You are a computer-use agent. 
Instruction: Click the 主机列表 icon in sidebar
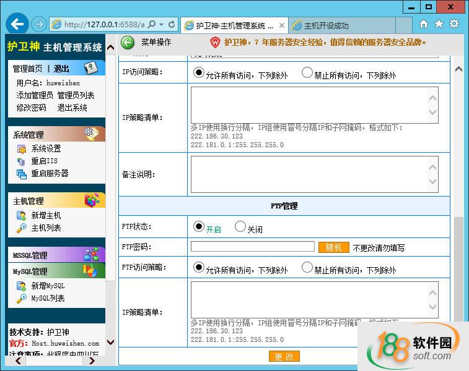22,228
